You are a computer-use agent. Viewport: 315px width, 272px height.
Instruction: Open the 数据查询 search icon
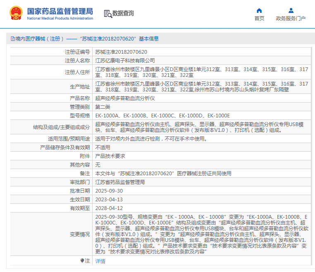pos(107,14)
